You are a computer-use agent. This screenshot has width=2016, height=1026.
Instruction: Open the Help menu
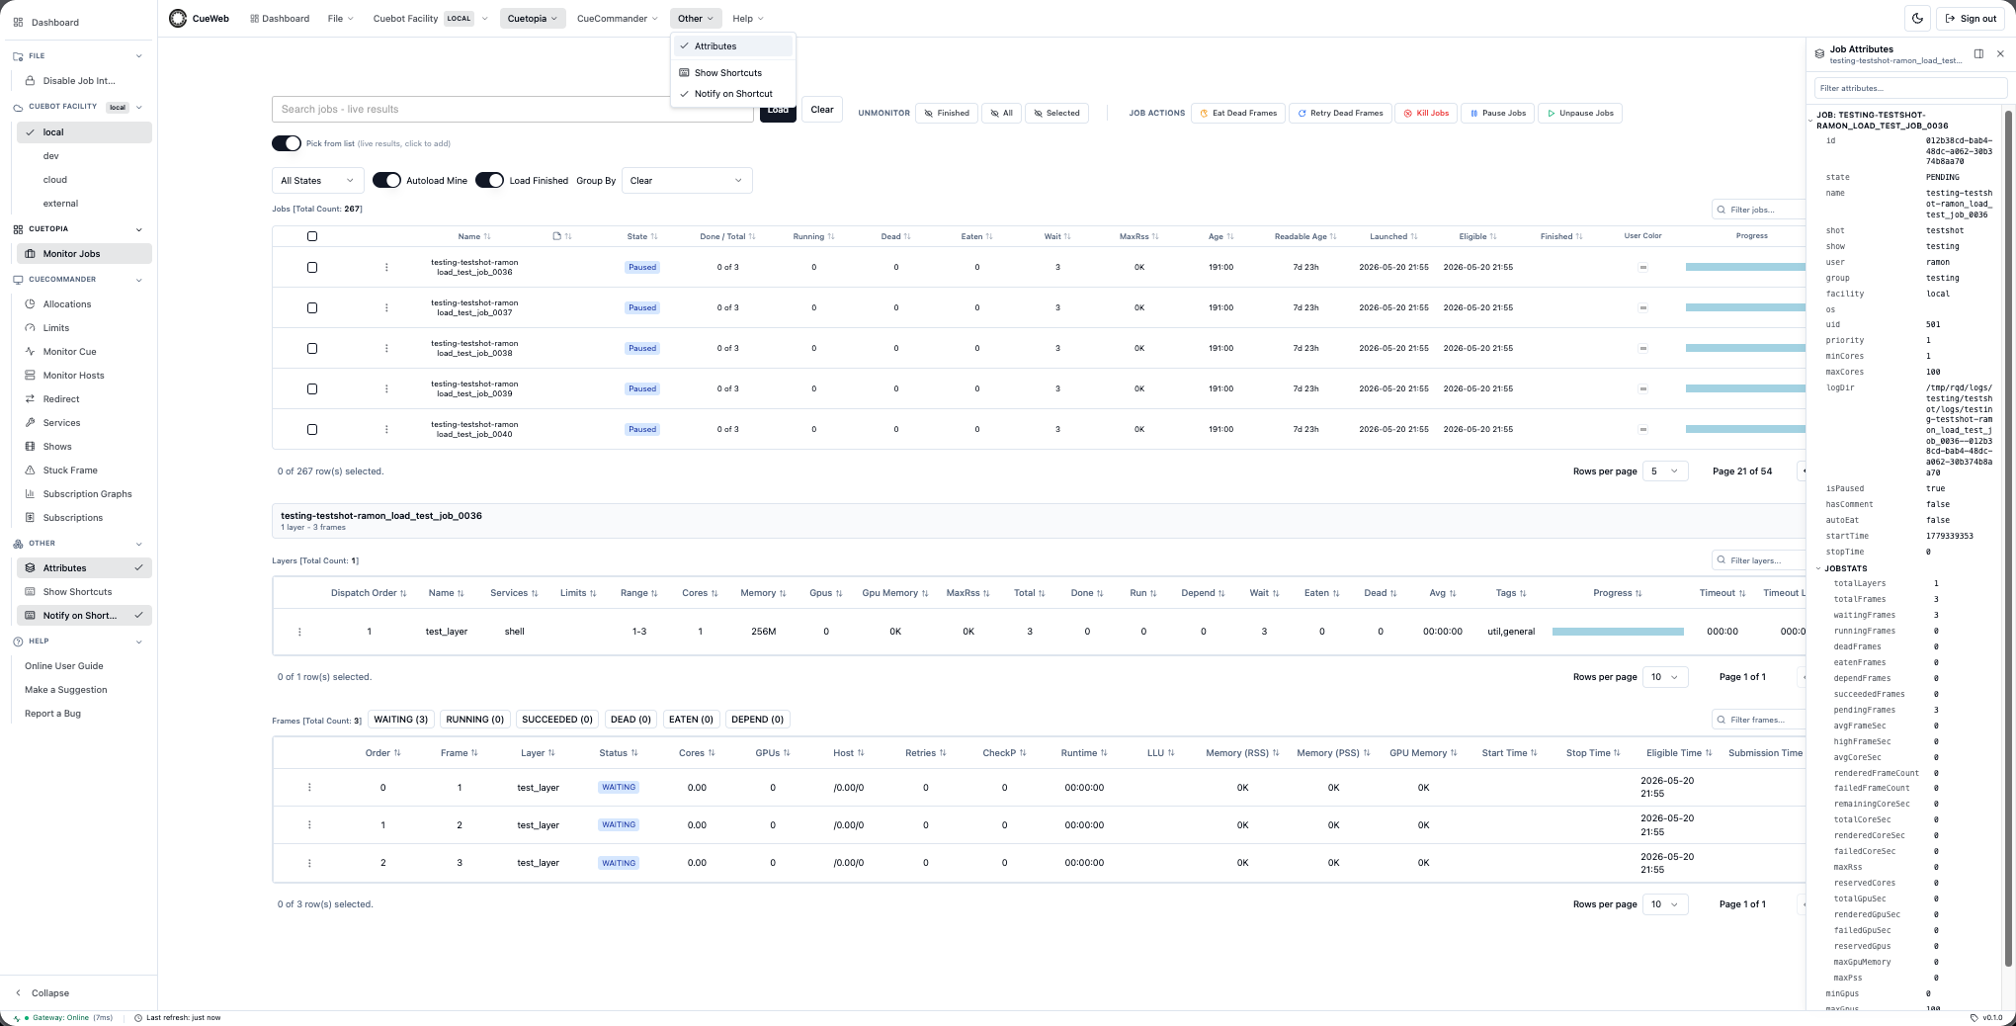coord(747,19)
